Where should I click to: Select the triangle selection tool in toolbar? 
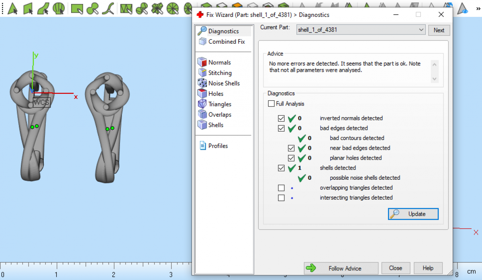coord(13,8)
